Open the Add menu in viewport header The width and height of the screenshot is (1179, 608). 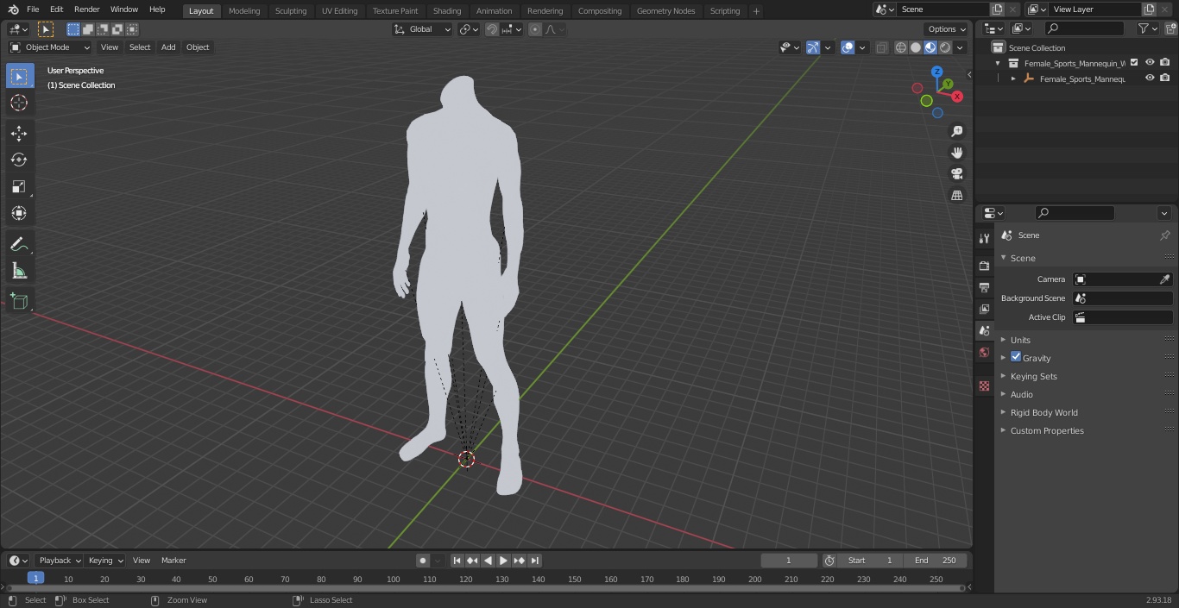point(168,47)
